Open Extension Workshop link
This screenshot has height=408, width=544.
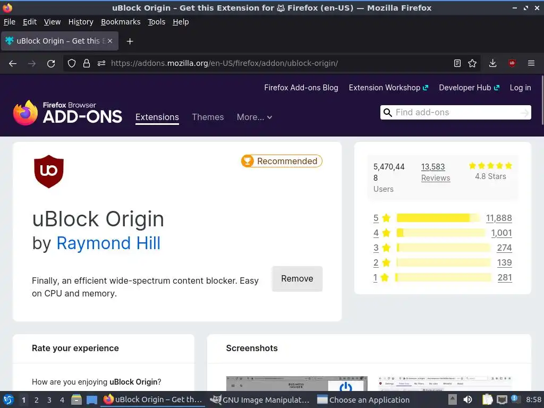click(x=388, y=88)
